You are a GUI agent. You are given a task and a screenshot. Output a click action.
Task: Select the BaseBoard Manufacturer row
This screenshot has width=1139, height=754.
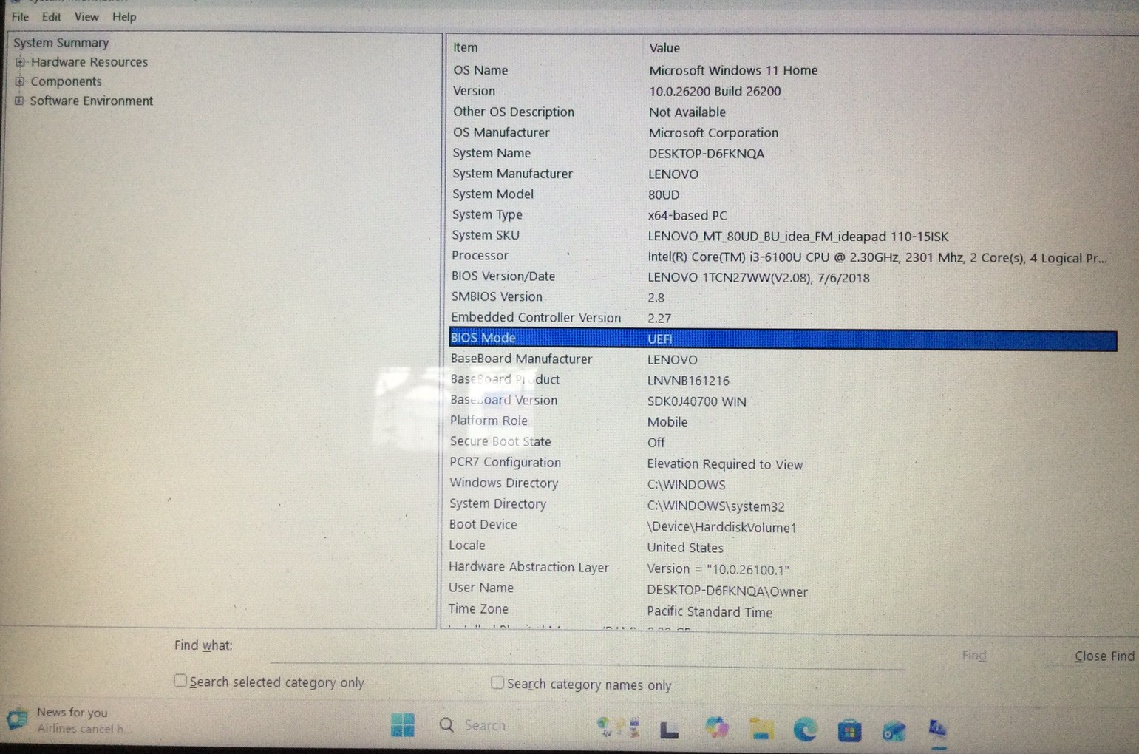tap(783, 359)
